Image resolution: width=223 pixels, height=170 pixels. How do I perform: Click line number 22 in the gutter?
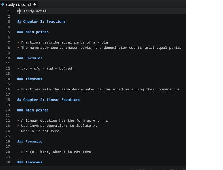(8, 121)
